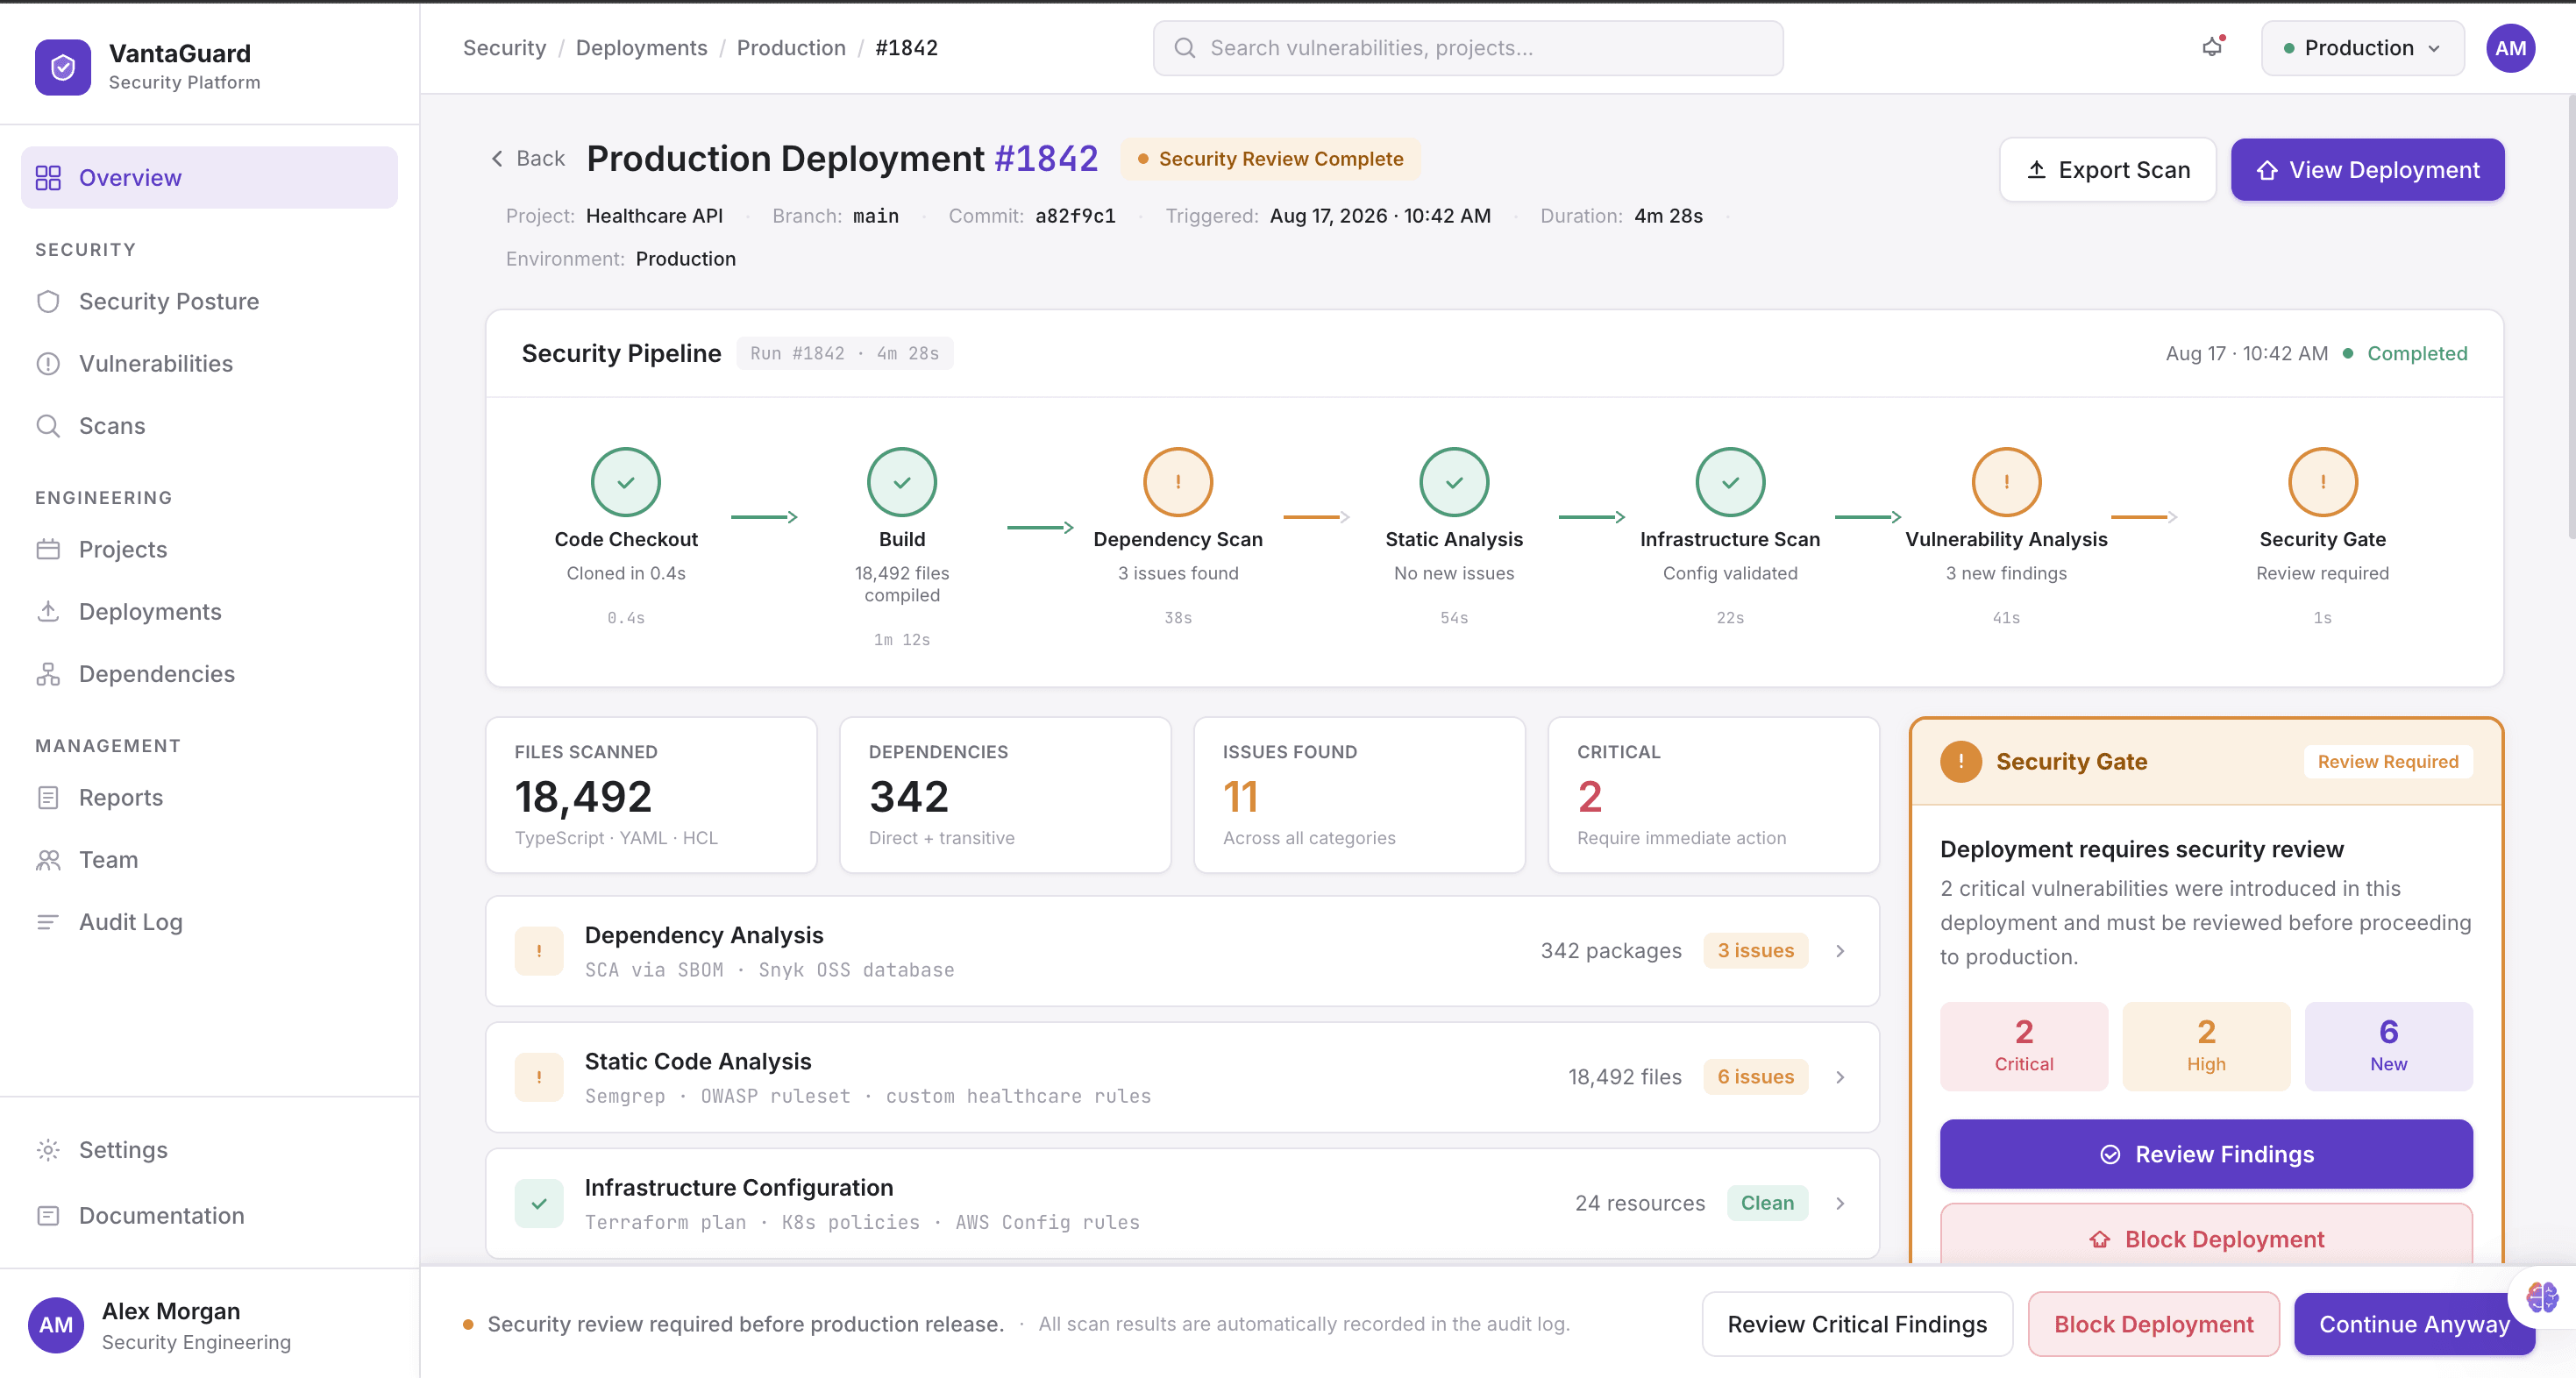Image resolution: width=2576 pixels, height=1378 pixels.
Task: Click the '6 issues' badge
Action: (x=1755, y=1077)
